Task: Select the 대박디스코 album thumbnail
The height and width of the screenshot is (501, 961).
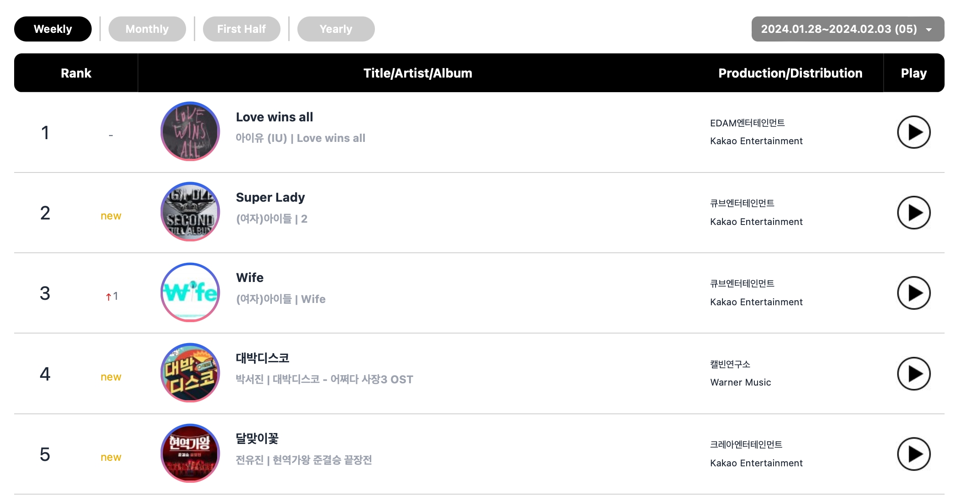Action: tap(190, 373)
